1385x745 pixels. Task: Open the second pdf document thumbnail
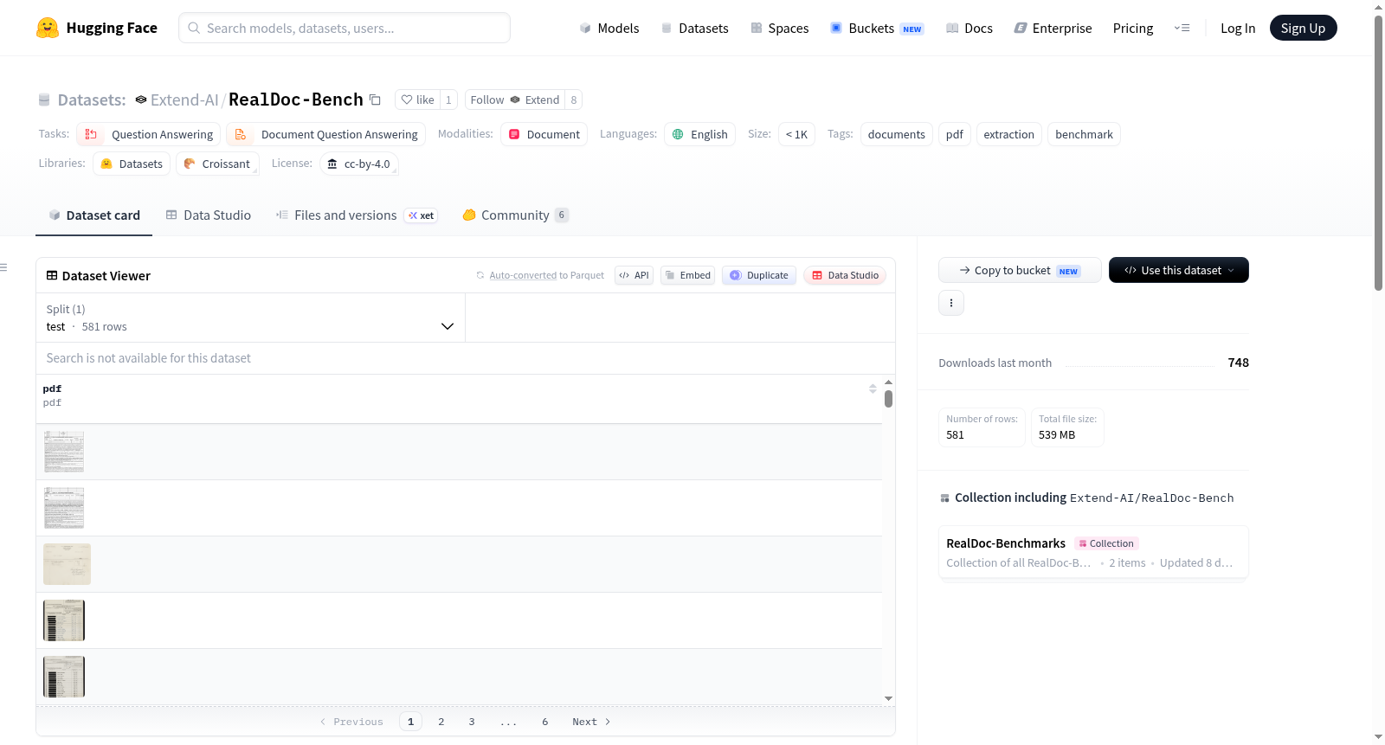point(64,508)
